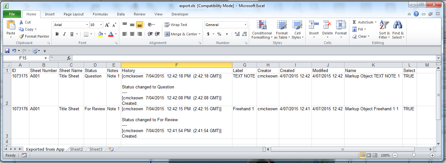Toggle Underline formatting
The width and height of the screenshot is (446, 163).
click(72, 34)
